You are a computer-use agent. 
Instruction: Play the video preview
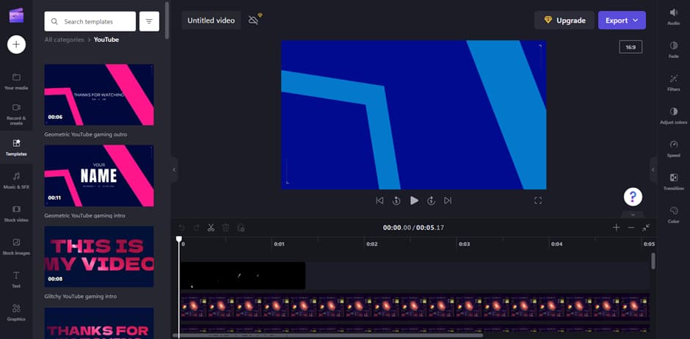click(414, 200)
